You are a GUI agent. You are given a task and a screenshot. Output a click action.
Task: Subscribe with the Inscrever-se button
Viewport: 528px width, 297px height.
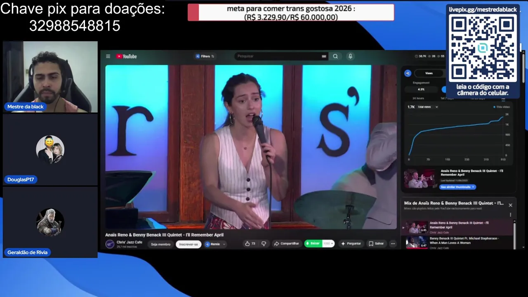click(189, 244)
